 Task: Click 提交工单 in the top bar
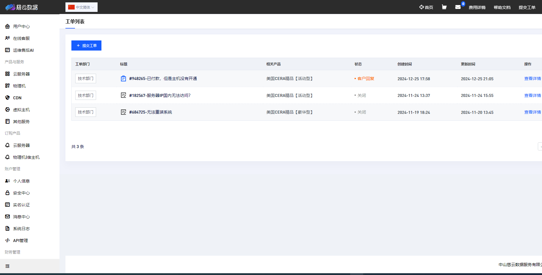pos(527,7)
